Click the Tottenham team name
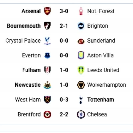The height and width of the screenshot is (133, 133). (x=101, y=100)
